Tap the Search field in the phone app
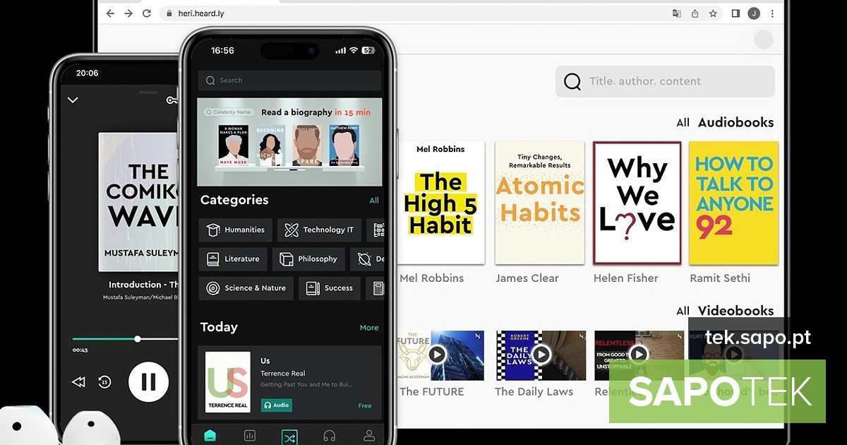The width and height of the screenshot is (847, 445). coord(289,81)
